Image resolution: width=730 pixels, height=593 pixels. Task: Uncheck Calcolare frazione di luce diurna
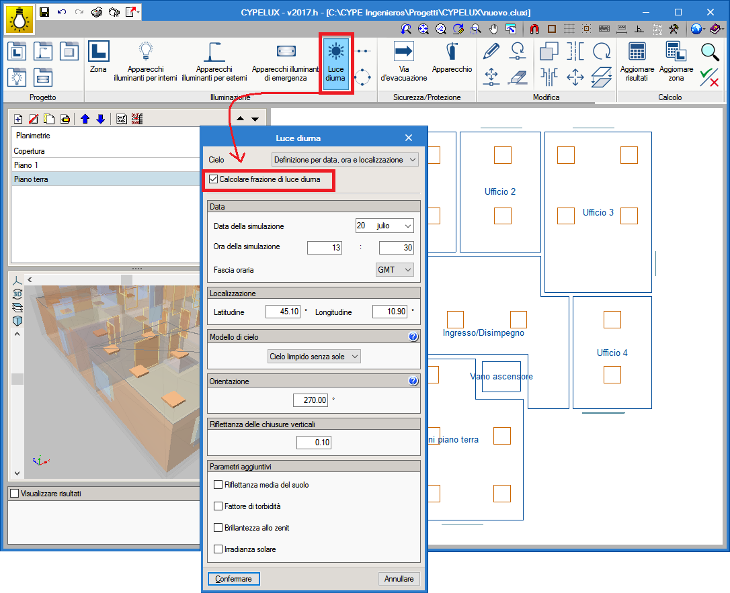pyautogui.click(x=214, y=179)
